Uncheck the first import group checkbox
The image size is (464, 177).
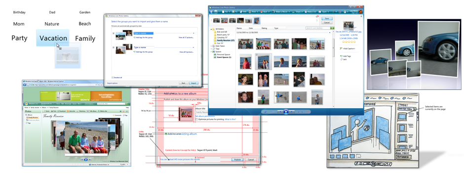click(x=114, y=33)
